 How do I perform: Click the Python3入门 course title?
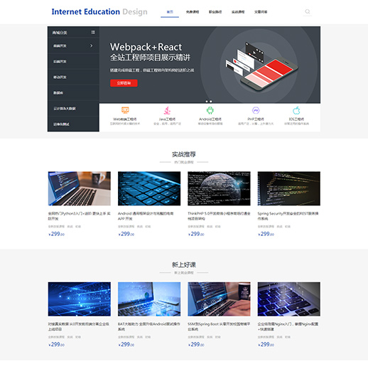(x=80, y=216)
